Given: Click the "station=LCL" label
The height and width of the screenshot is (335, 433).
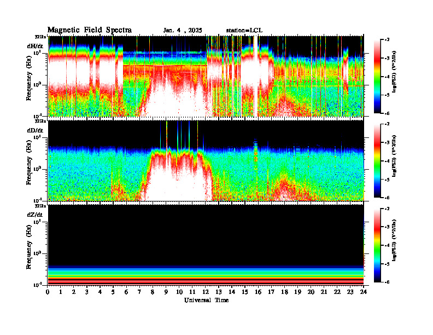Looking at the screenshot, I should tap(244, 31).
